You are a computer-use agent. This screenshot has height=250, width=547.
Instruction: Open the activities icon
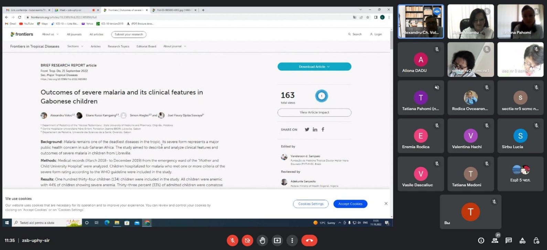click(x=522, y=240)
